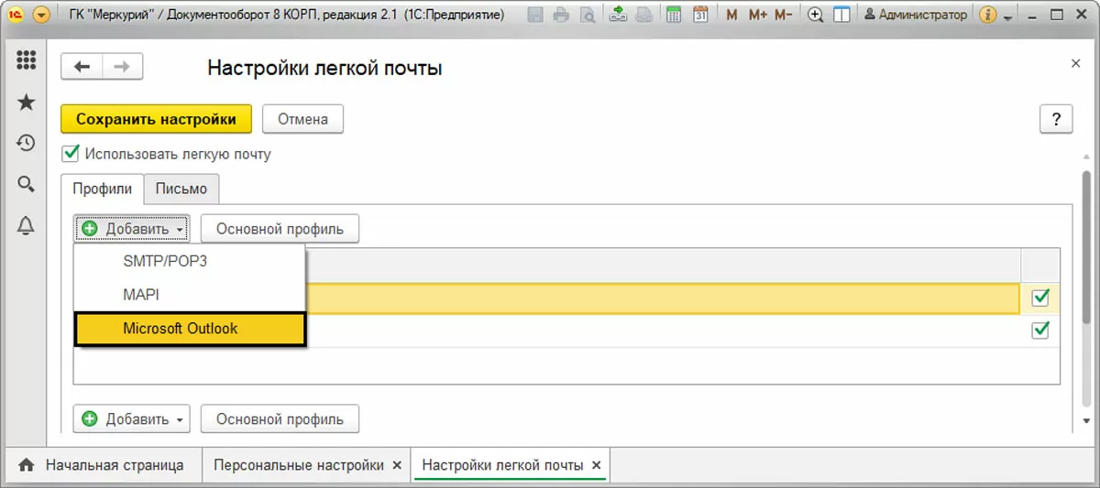The image size is (1100, 488).
Task: Open Favorites star in the sidebar
Action: 26,102
